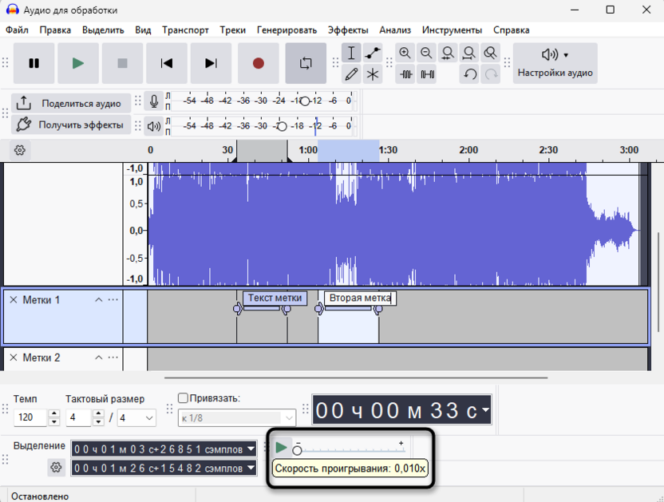Open the Эффекты menu
The width and height of the screenshot is (664, 502).
(x=348, y=30)
